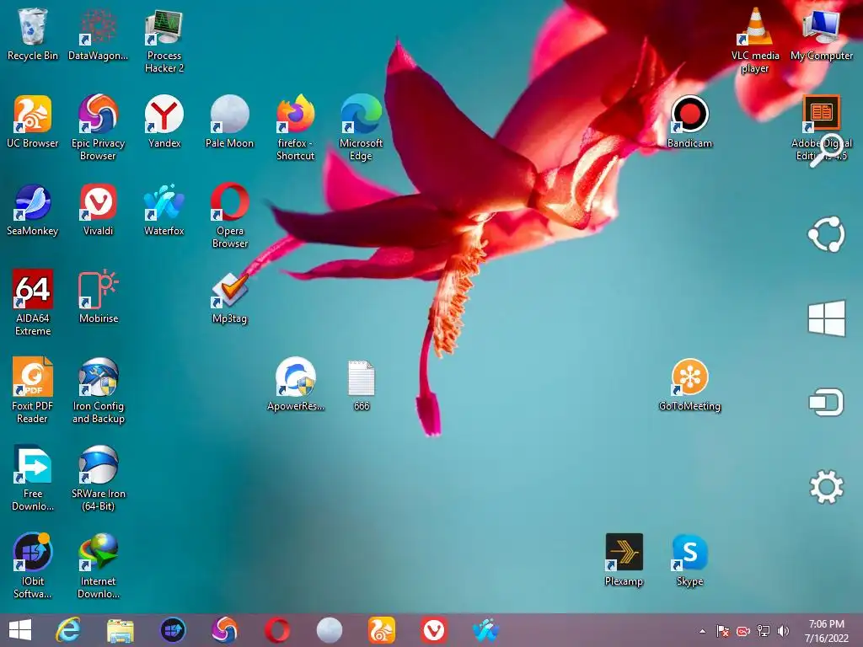This screenshot has height=647, width=863.
Task: Select the Mobirise desktop shortcut
Action: pos(98,297)
